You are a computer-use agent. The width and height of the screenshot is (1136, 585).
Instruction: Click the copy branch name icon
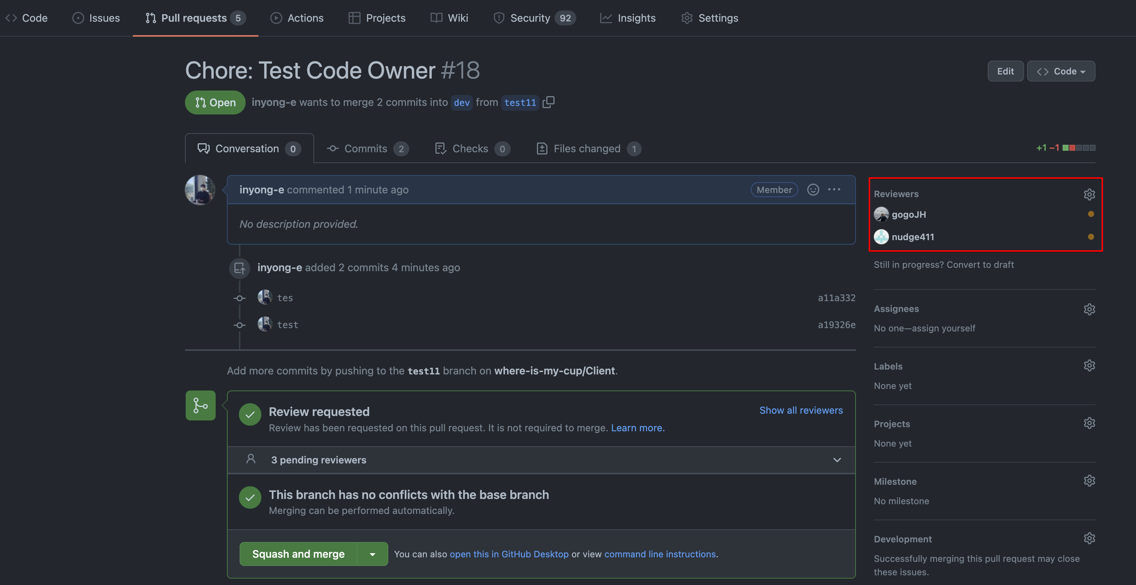pyautogui.click(x=548, y=102)
